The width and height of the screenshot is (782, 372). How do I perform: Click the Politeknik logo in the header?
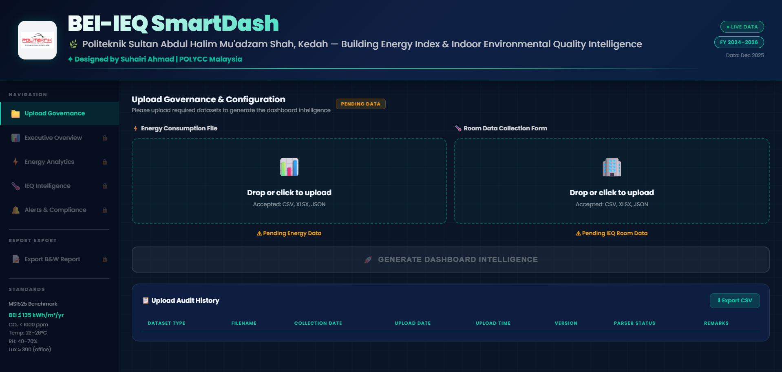click(x=37, y=40)
